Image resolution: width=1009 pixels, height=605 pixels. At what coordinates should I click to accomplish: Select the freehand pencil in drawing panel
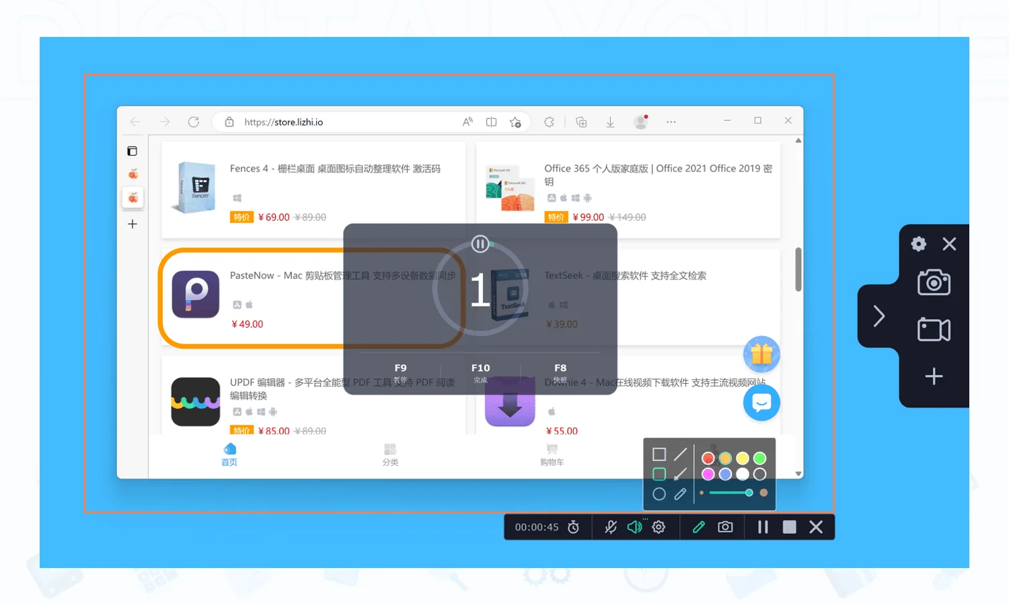(x=681, y=494)
